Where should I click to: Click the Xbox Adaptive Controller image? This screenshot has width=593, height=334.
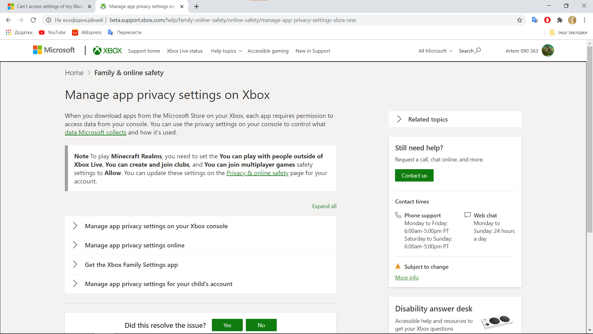pos(497,322)
